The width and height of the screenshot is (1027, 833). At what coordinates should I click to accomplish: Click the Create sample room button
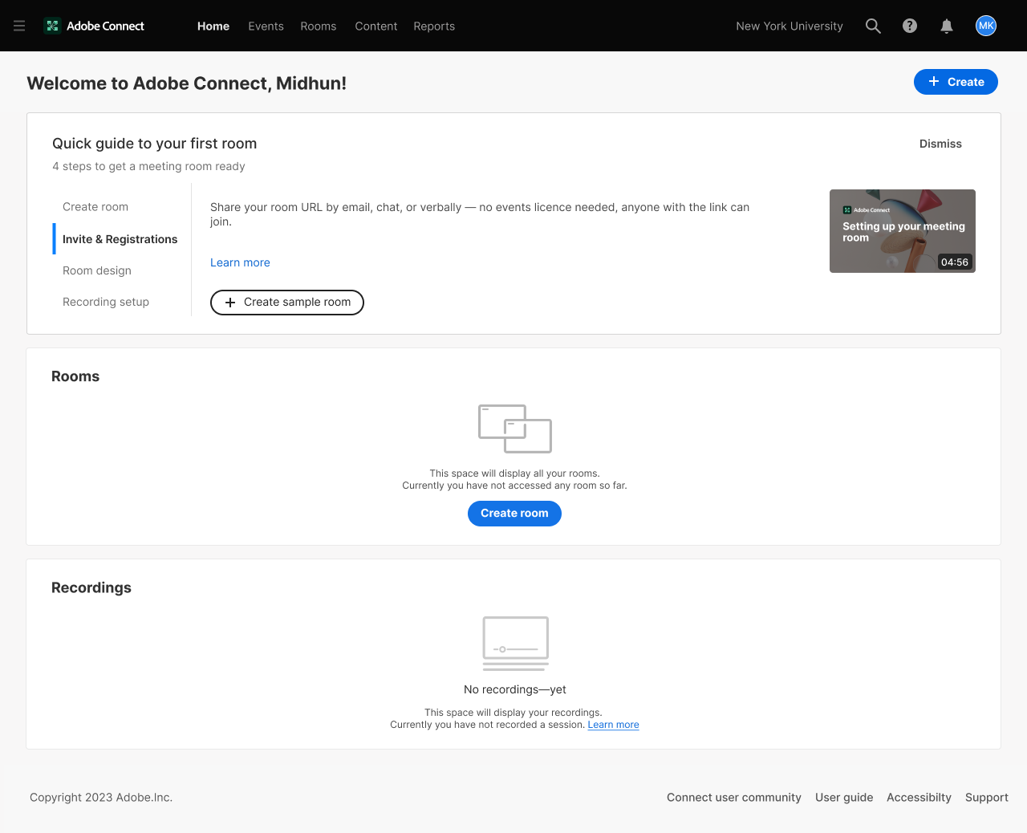287,303
